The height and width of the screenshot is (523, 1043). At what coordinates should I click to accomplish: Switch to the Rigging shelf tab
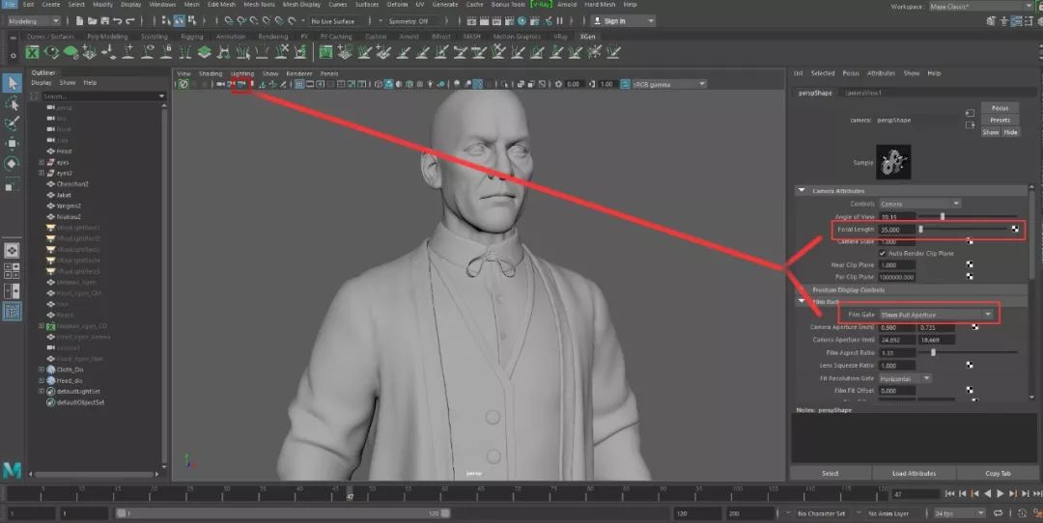pos(193,37)
